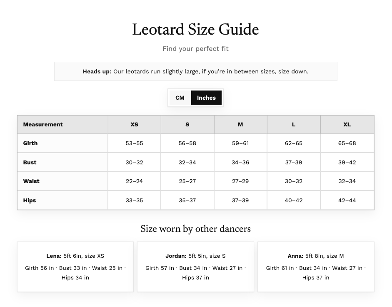Click the Hips row label

tap(30, 200)
